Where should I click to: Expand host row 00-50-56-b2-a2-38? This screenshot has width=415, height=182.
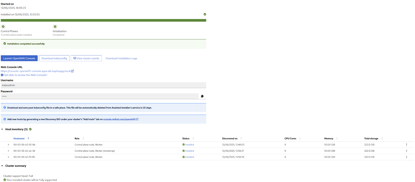(8, 151)
